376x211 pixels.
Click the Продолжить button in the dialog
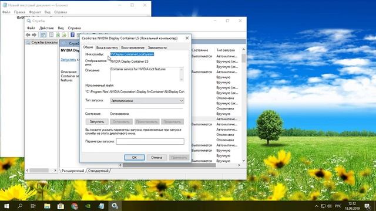172,122
